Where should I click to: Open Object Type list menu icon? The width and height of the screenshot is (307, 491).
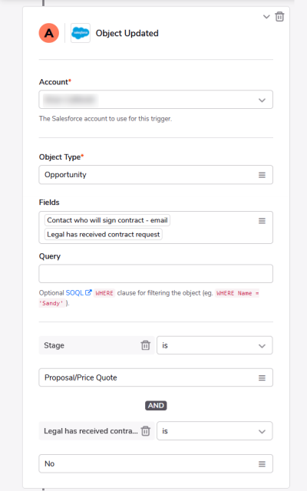262,175
